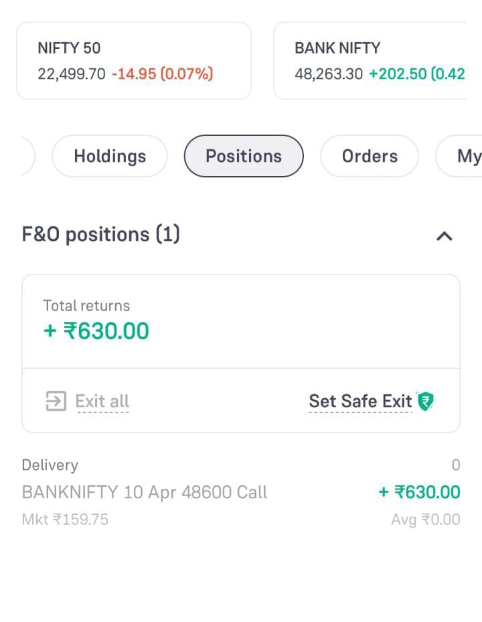The height and width of the screenshot is (622, 482).
Task: Click the F&O positions (1) heading
Action: pyautogui.click(x=101, y=234)
